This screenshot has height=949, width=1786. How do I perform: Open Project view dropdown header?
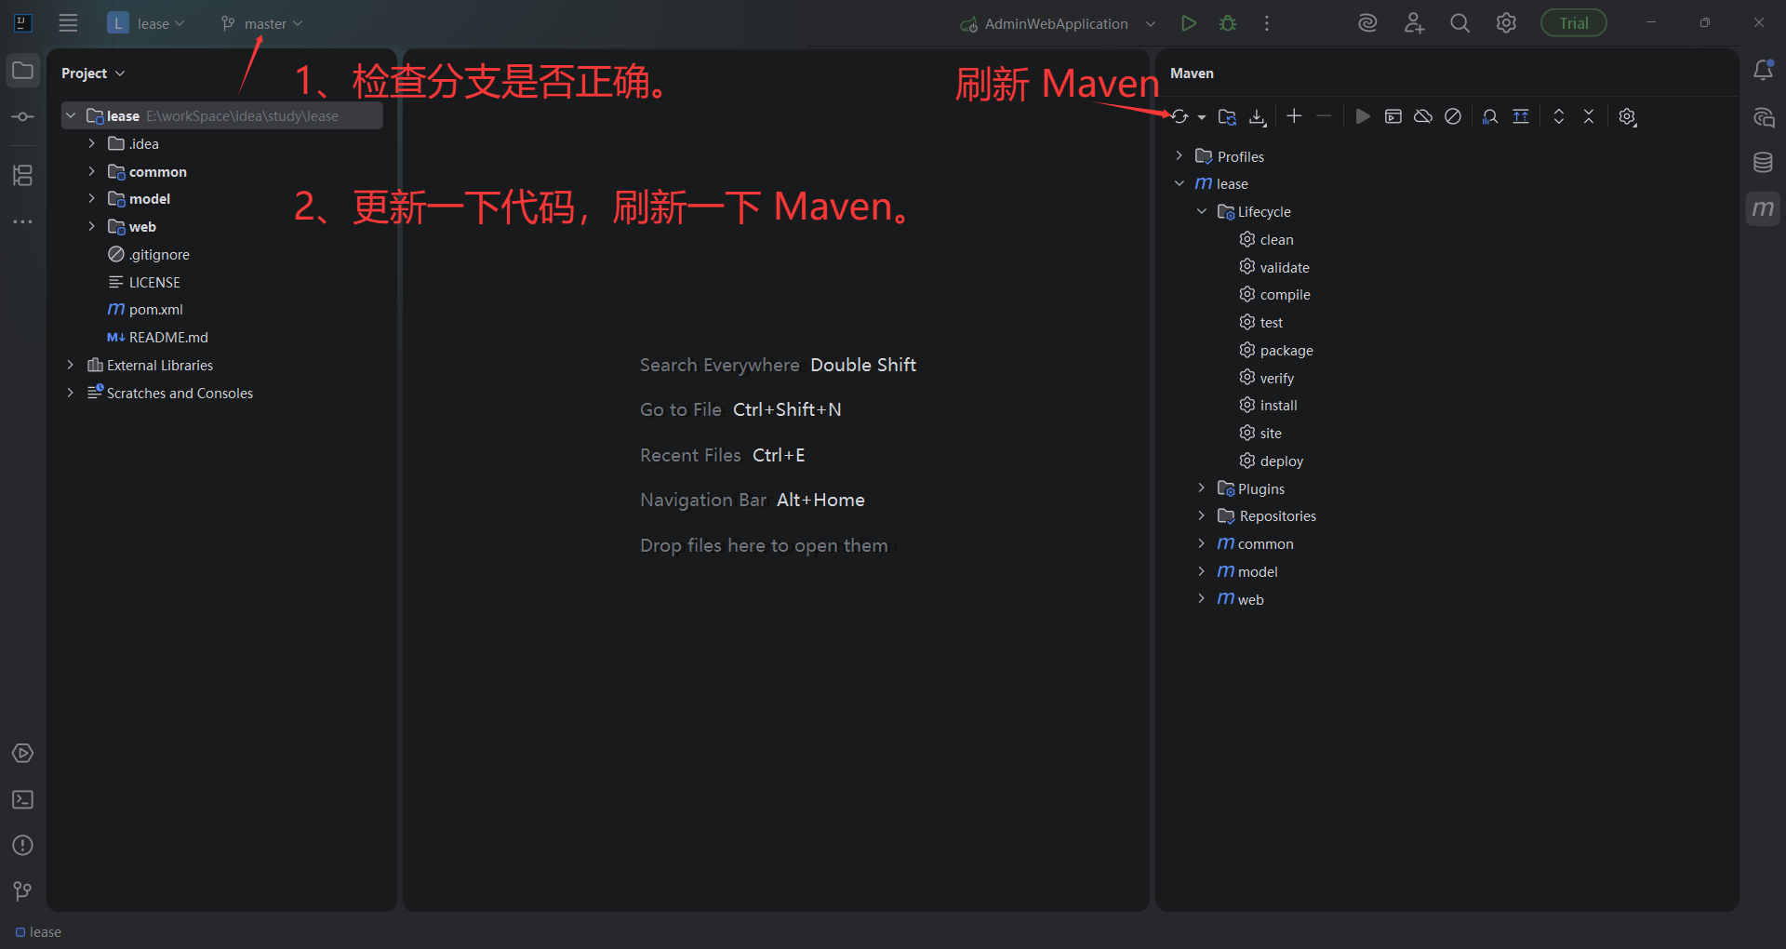(x=93, y=74)
